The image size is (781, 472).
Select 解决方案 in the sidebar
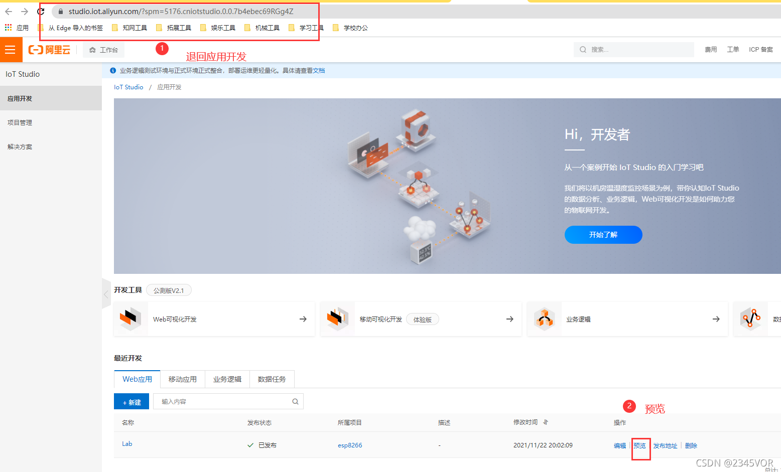point(51,147)
